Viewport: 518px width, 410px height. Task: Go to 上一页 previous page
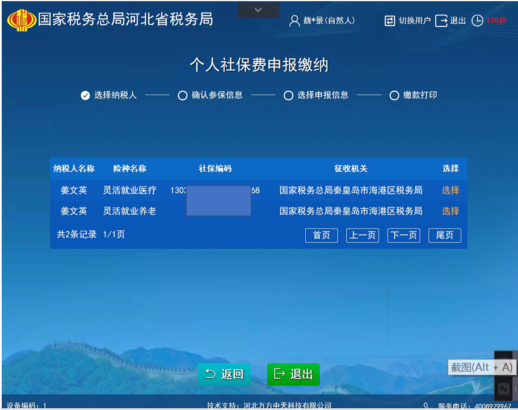(363, 235)
